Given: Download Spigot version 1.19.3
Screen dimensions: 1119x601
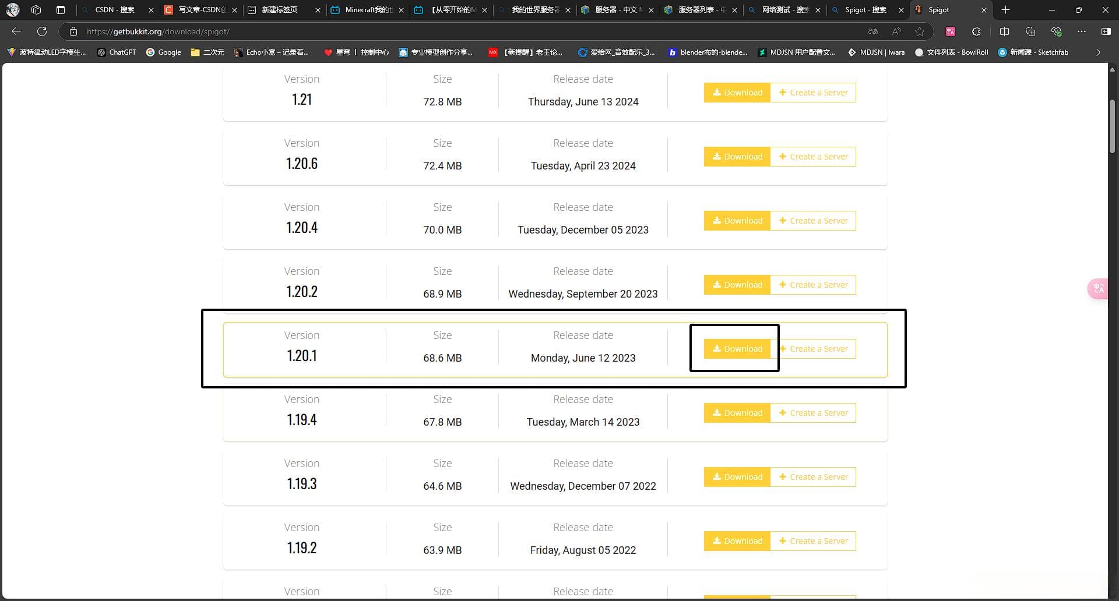Looking at the screenshot, I should (737, 477).
